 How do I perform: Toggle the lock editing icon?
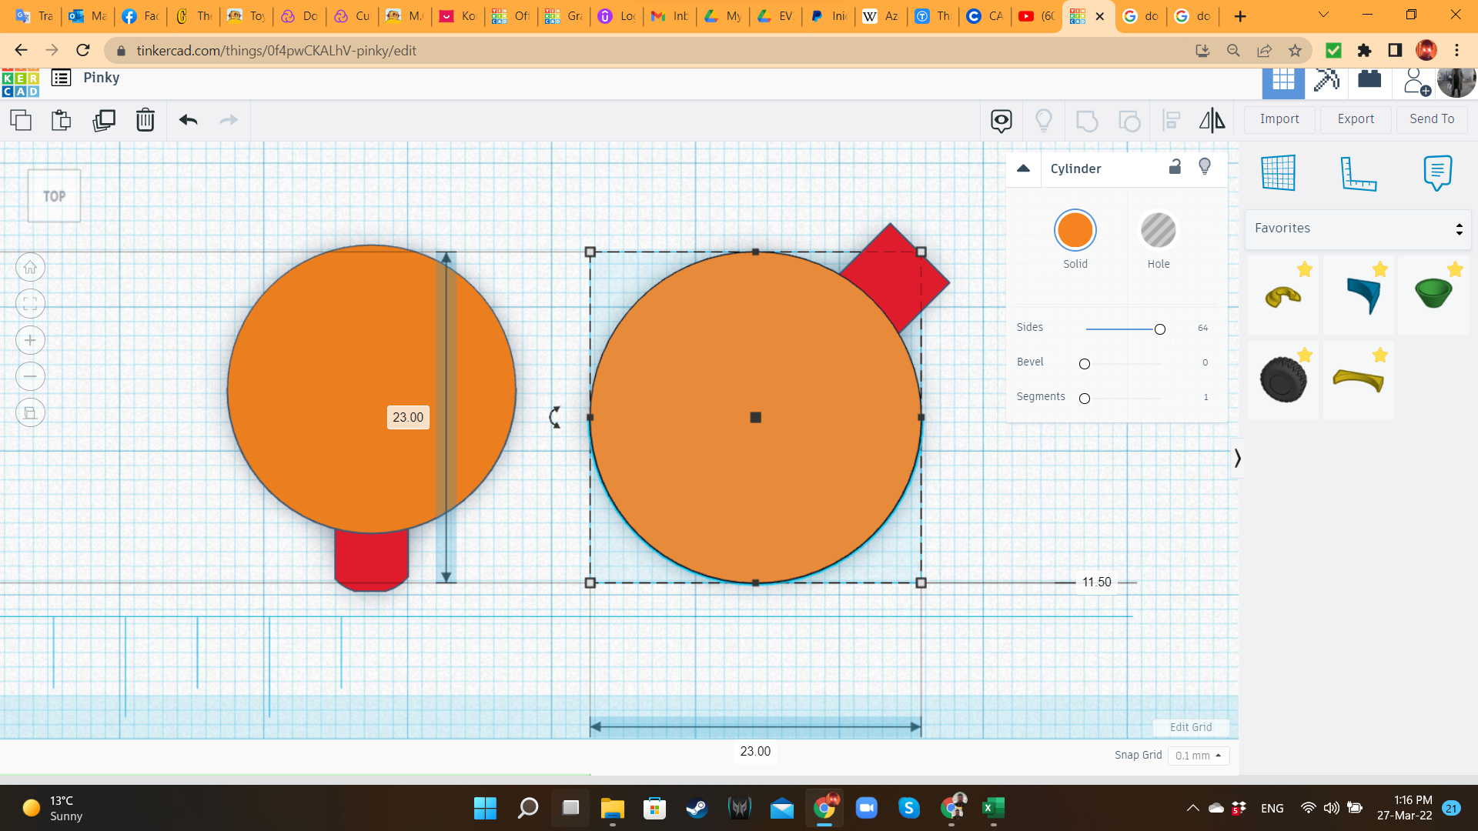coord(1175,167)
